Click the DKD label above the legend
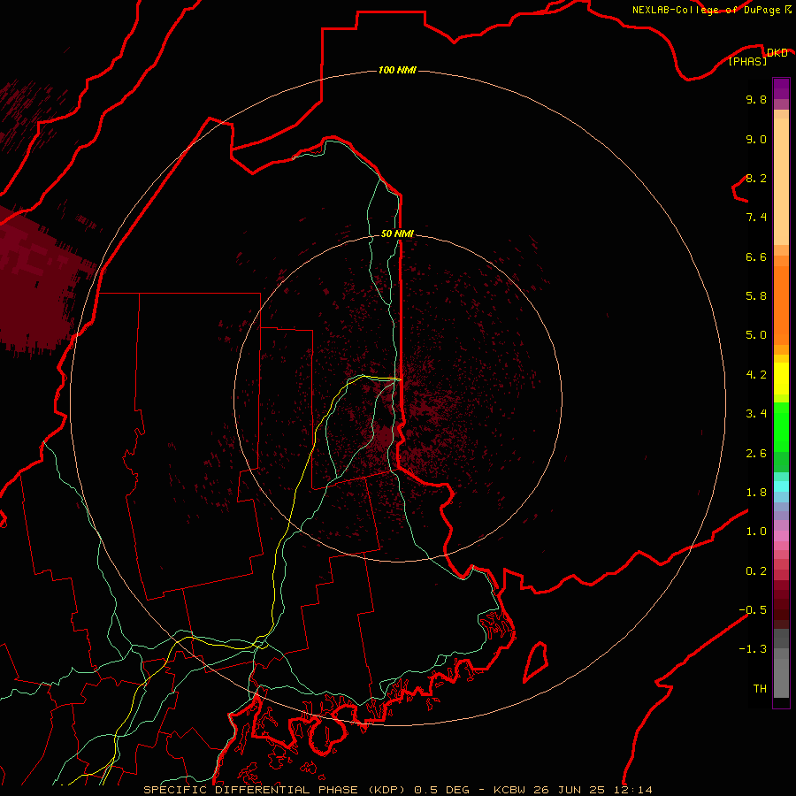Image resolution: width=796 pixels, height=796 pixels. 777,53
